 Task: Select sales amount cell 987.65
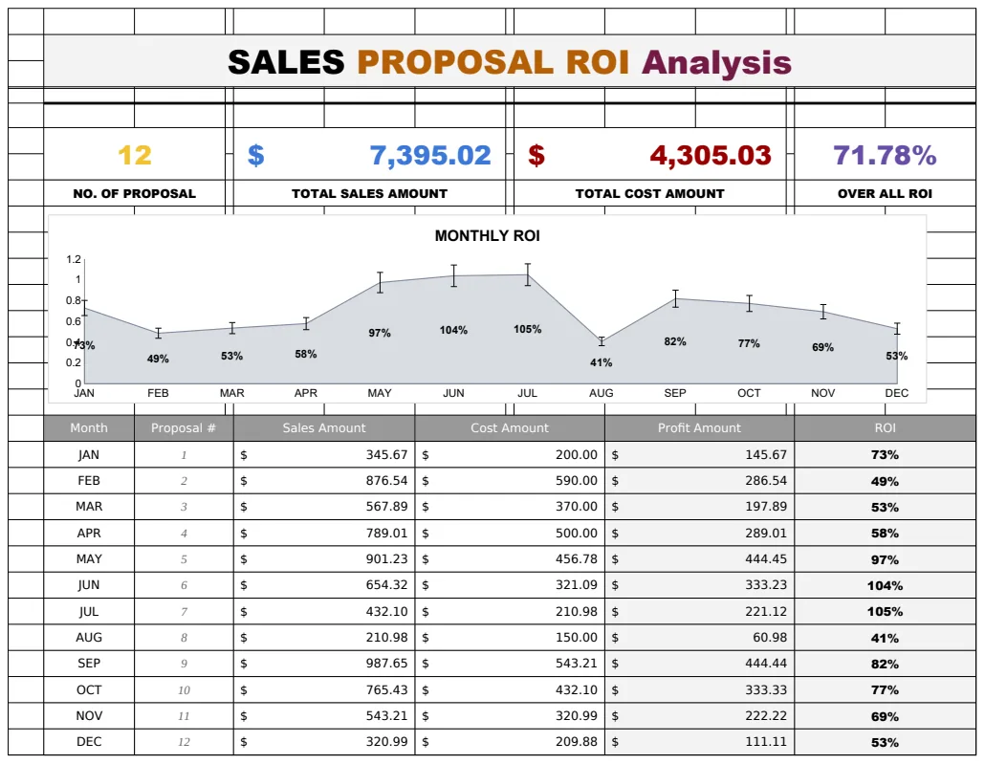324,664
